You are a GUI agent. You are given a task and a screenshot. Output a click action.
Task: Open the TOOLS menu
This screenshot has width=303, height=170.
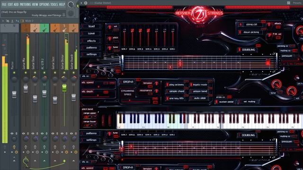tap(54, 4)
